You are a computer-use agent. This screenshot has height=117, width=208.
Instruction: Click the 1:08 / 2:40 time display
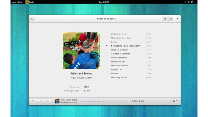click(138, 101)
